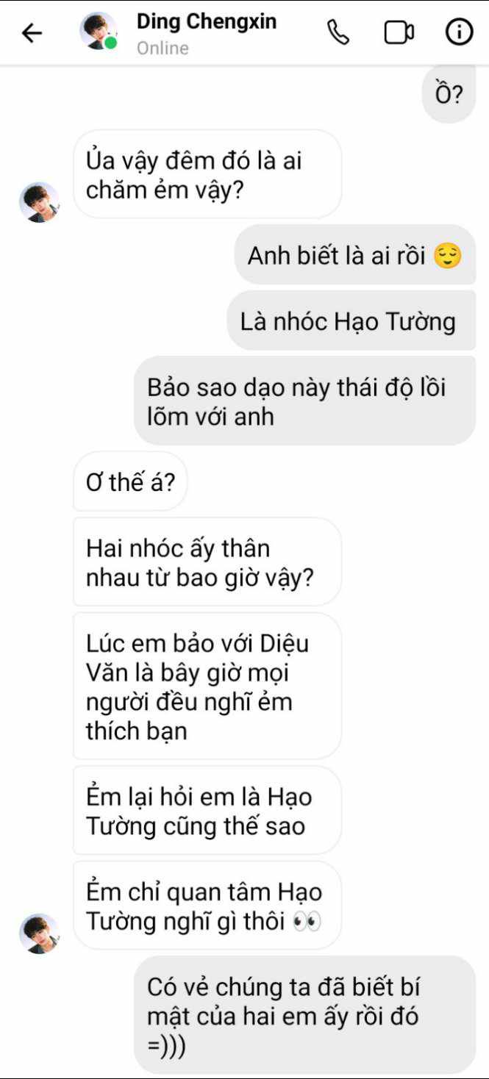Select the 'Ơ thế á?' message bubble
This screenshot has height=1079, width=489.
pos(130,481)
